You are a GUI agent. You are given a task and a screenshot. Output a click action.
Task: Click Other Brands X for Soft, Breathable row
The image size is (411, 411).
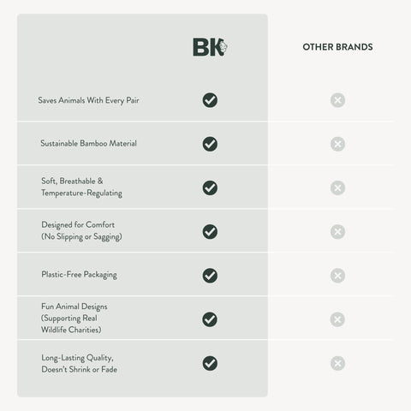click(x=337, y=188)
